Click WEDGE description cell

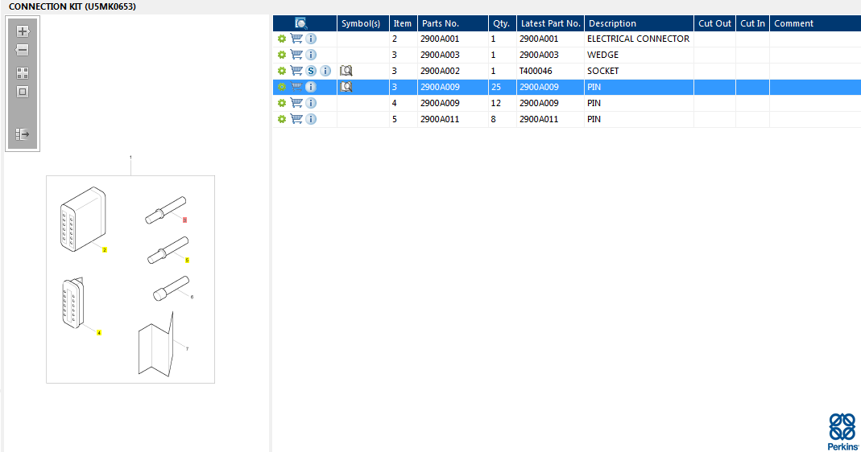tap(603, 55)
